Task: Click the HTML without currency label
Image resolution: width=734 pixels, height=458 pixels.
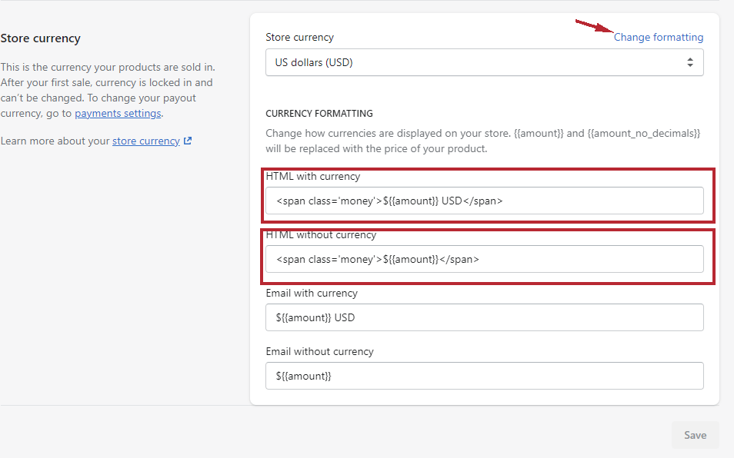Action: tap(321, 234)
